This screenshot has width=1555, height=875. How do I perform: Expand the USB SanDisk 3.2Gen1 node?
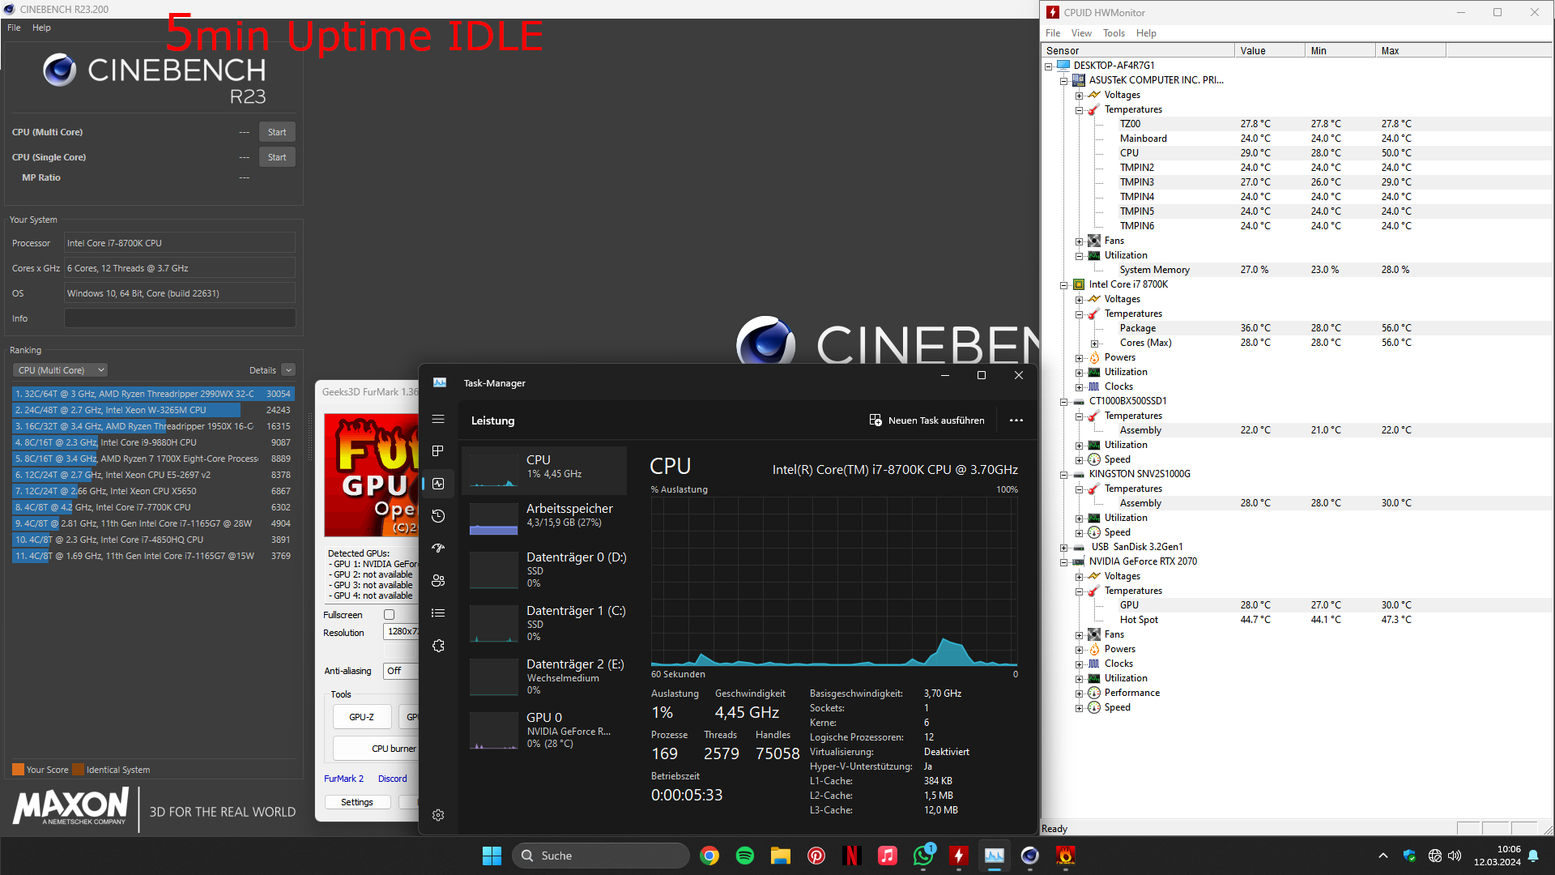1063,548
